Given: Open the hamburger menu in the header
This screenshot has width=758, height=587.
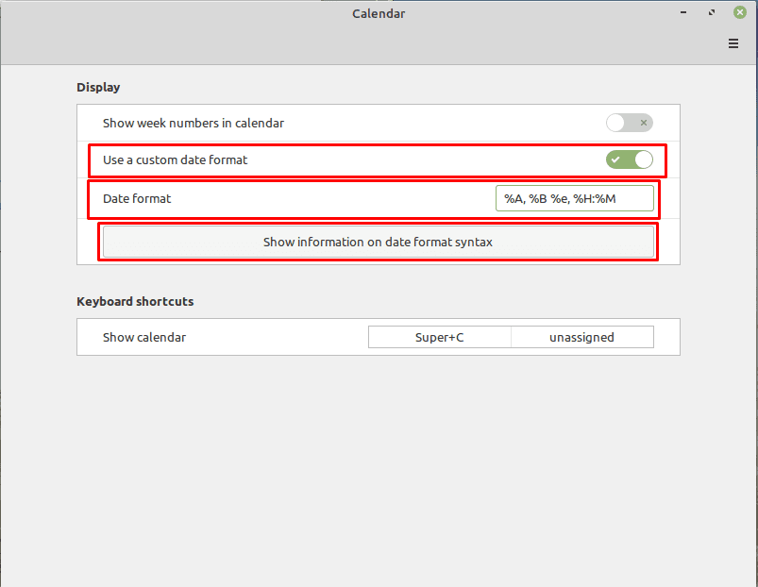Looking at the screenshot, I should (x=733, y=43).
